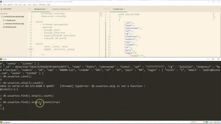Click the left-pane tab navigation arrows
This screenshot has width=221, height=124.
pyautogui.click(x=29, y=9)
